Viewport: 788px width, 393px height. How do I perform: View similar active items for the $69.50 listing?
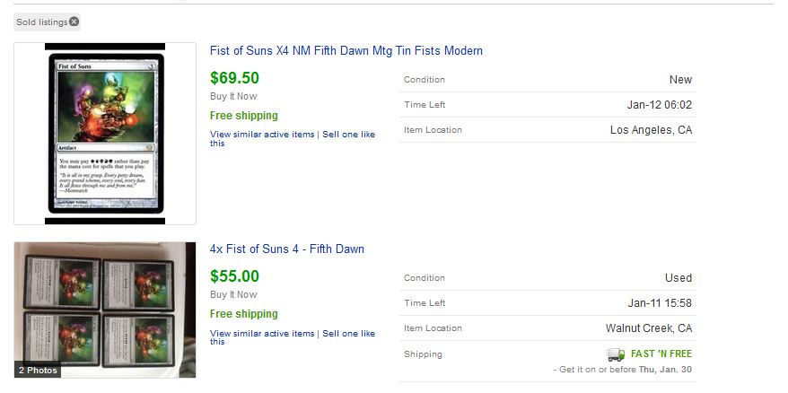point(262,135)
